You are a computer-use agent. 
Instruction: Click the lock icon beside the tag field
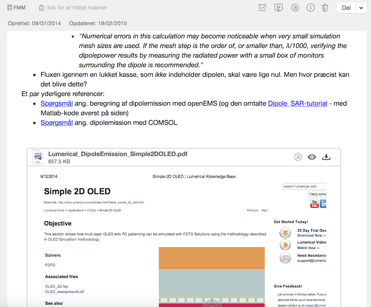click(41, 8)
